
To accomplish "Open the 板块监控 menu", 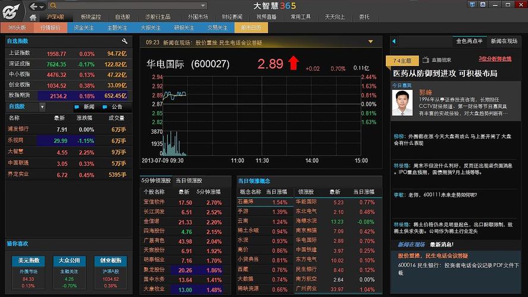I will (x=90, y=17).
